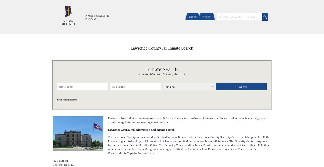Viewport: 324px width, 167px height.
Task: Select the Arrests, Warrant, Docket, Mugshot subtitle
Action: tap(162, 74)
